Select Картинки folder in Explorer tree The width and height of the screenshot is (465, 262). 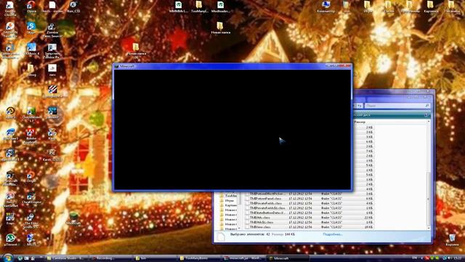point(229,205)
